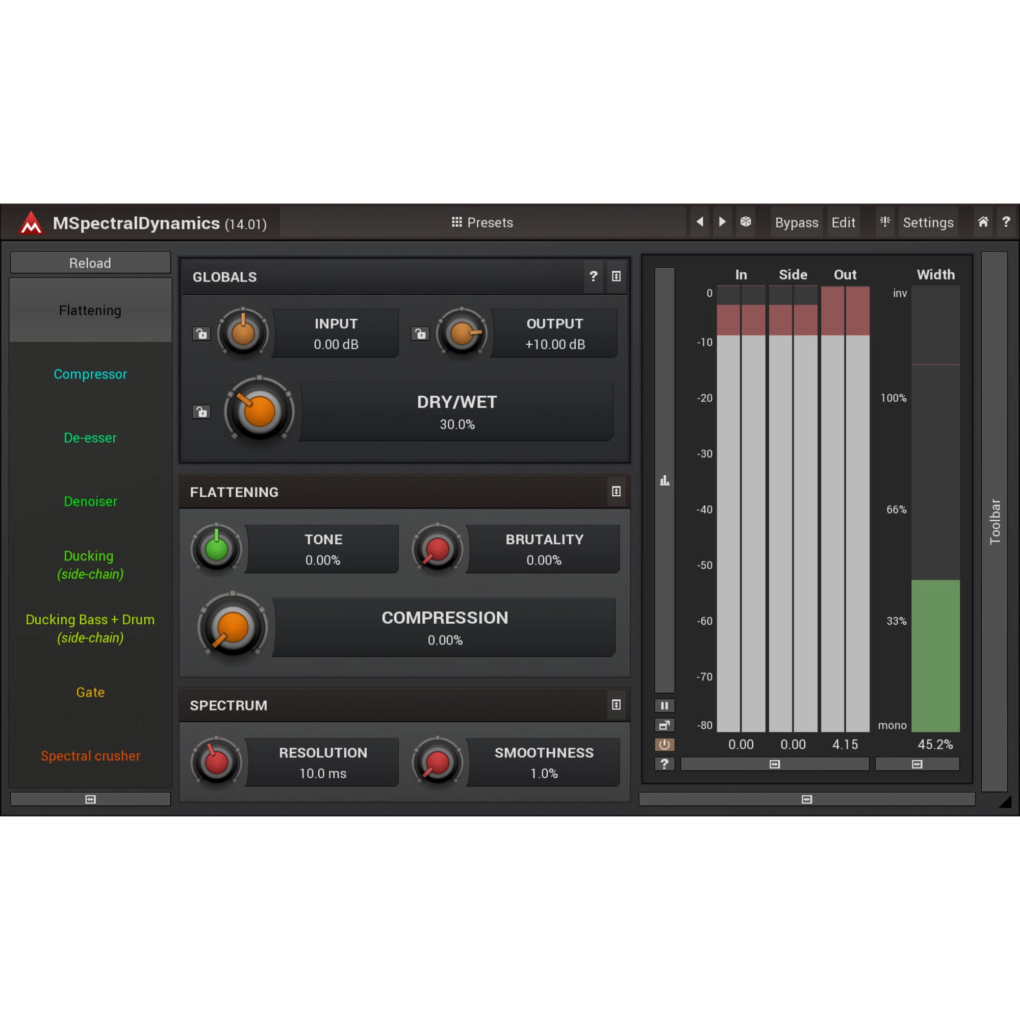Select the Denoiser preset

90,501
